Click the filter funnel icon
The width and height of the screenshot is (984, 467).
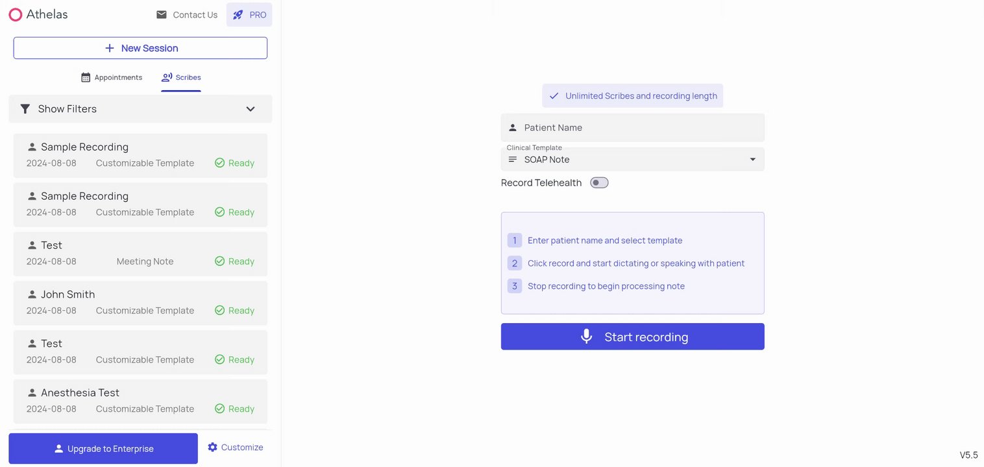tap(25, 109)
